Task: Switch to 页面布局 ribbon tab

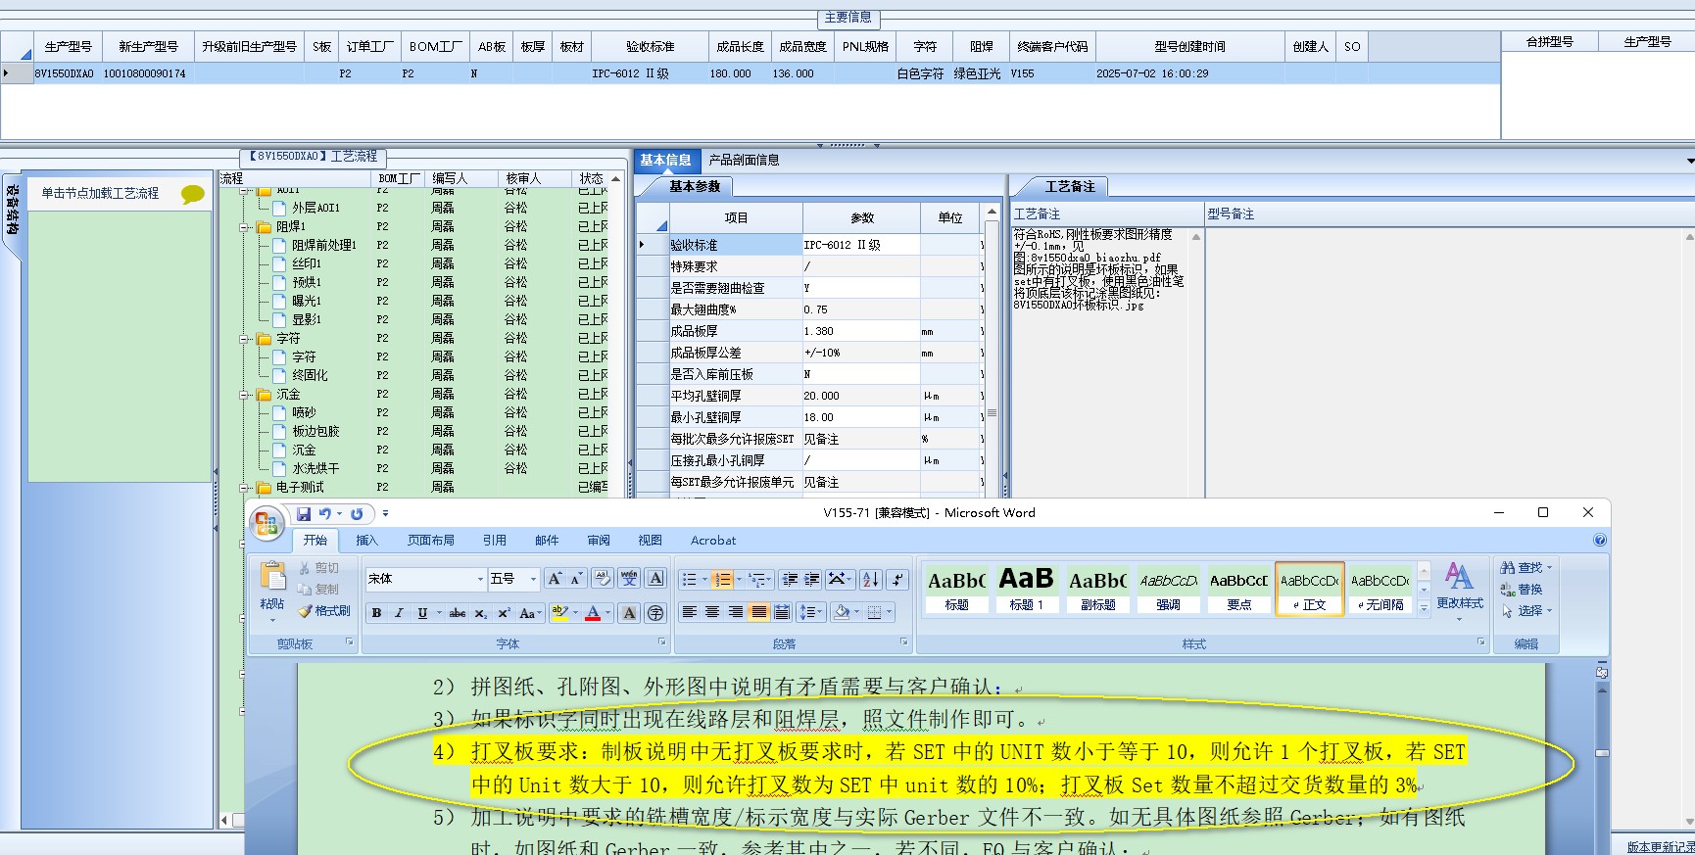Action: tap(431, 540)
